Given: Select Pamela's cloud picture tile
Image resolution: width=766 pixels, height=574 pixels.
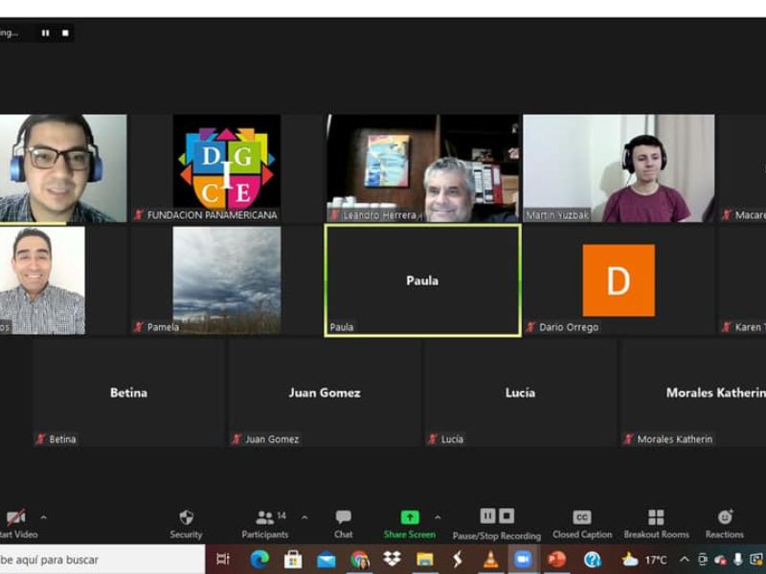Looking at the screenshot, I should tap(227, 280).
